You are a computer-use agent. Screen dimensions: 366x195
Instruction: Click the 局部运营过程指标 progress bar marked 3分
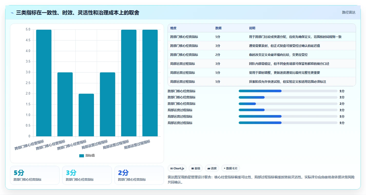coord(288,110)
